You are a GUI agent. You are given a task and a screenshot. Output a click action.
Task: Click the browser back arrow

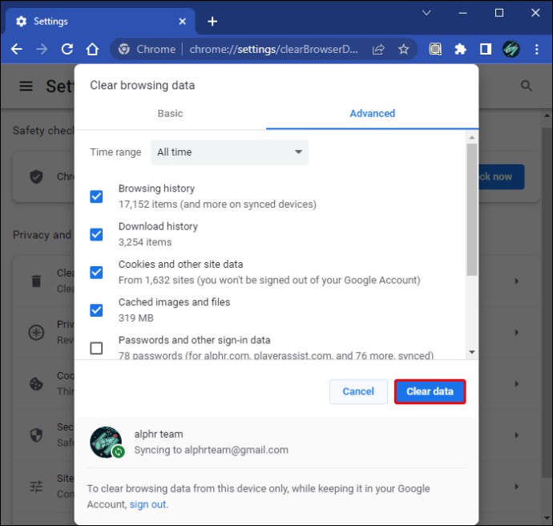tap(17, 49)
